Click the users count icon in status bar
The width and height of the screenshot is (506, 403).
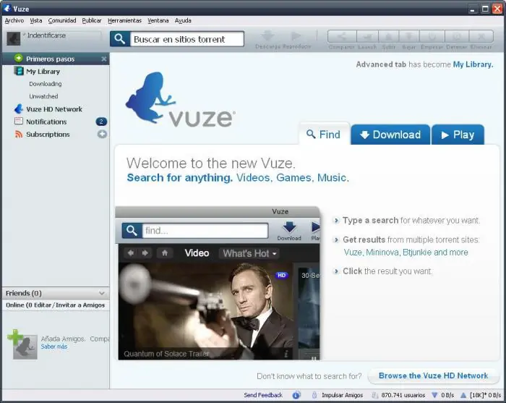374,395
